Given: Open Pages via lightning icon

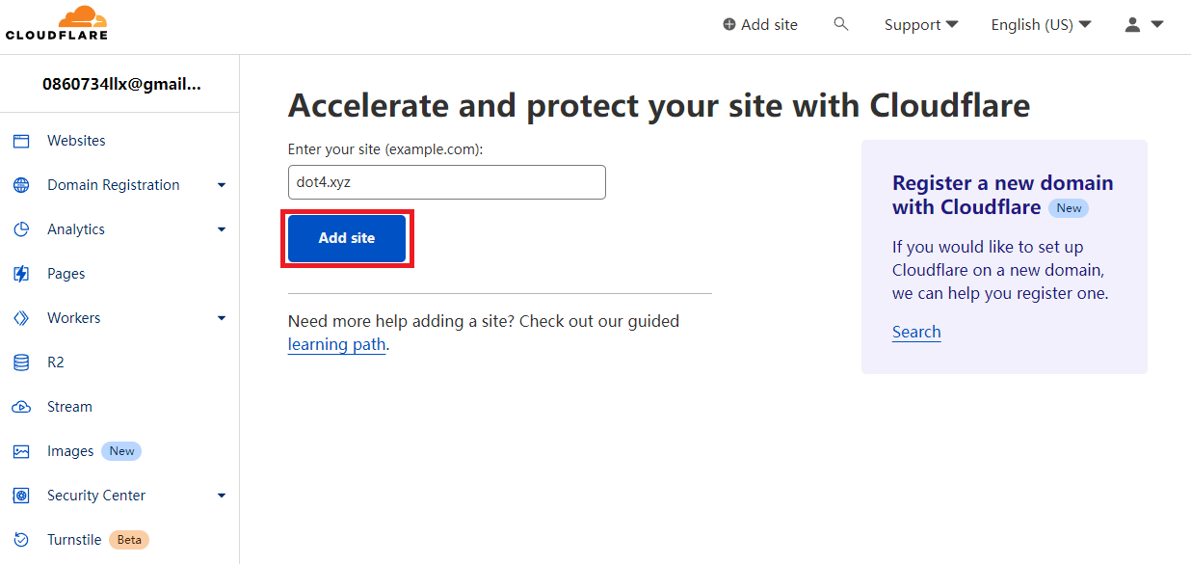Looking at the screenshot, I should 21,274.
